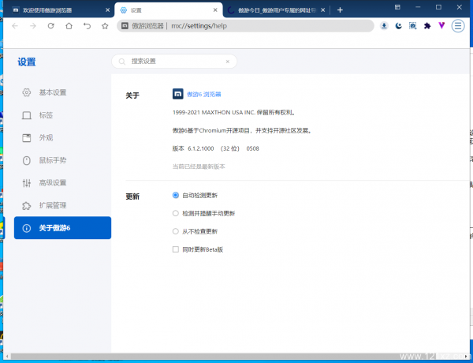The image size is (473, 363).
Task: Toggle night mode moon icon
Action: pos(398,26)
